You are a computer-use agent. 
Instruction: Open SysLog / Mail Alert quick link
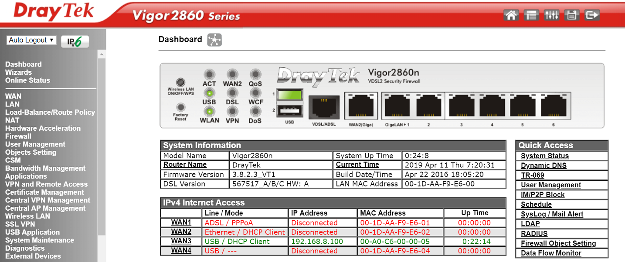point(552,214)
